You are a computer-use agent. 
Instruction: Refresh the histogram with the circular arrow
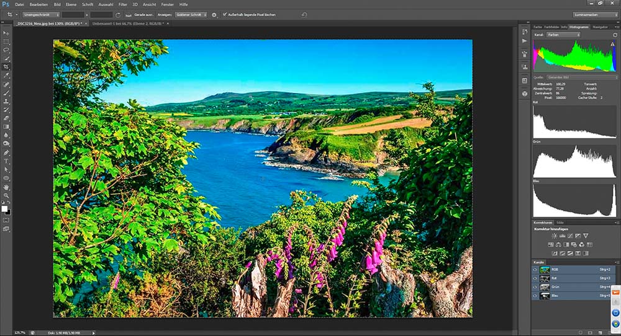[x=615, y=35]
